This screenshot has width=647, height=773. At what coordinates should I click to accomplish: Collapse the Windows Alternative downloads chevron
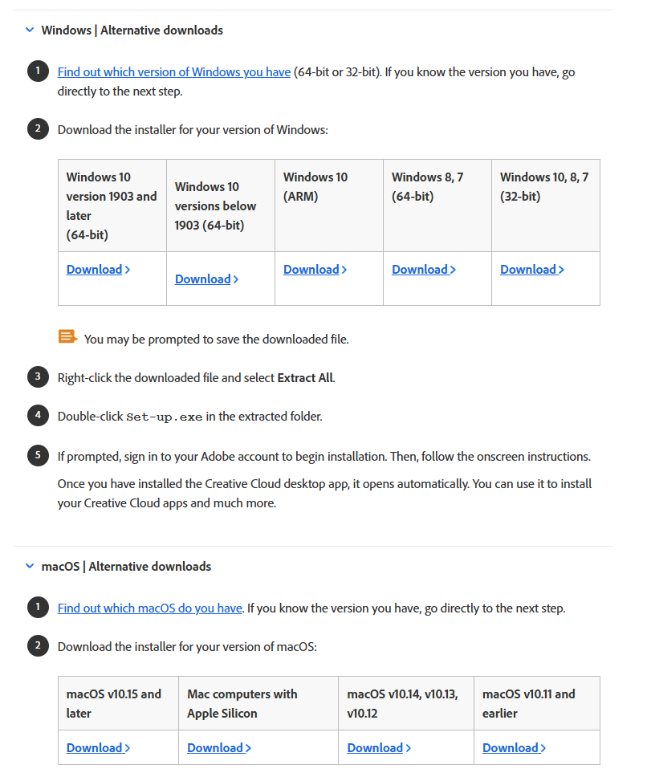pos(30,31)
